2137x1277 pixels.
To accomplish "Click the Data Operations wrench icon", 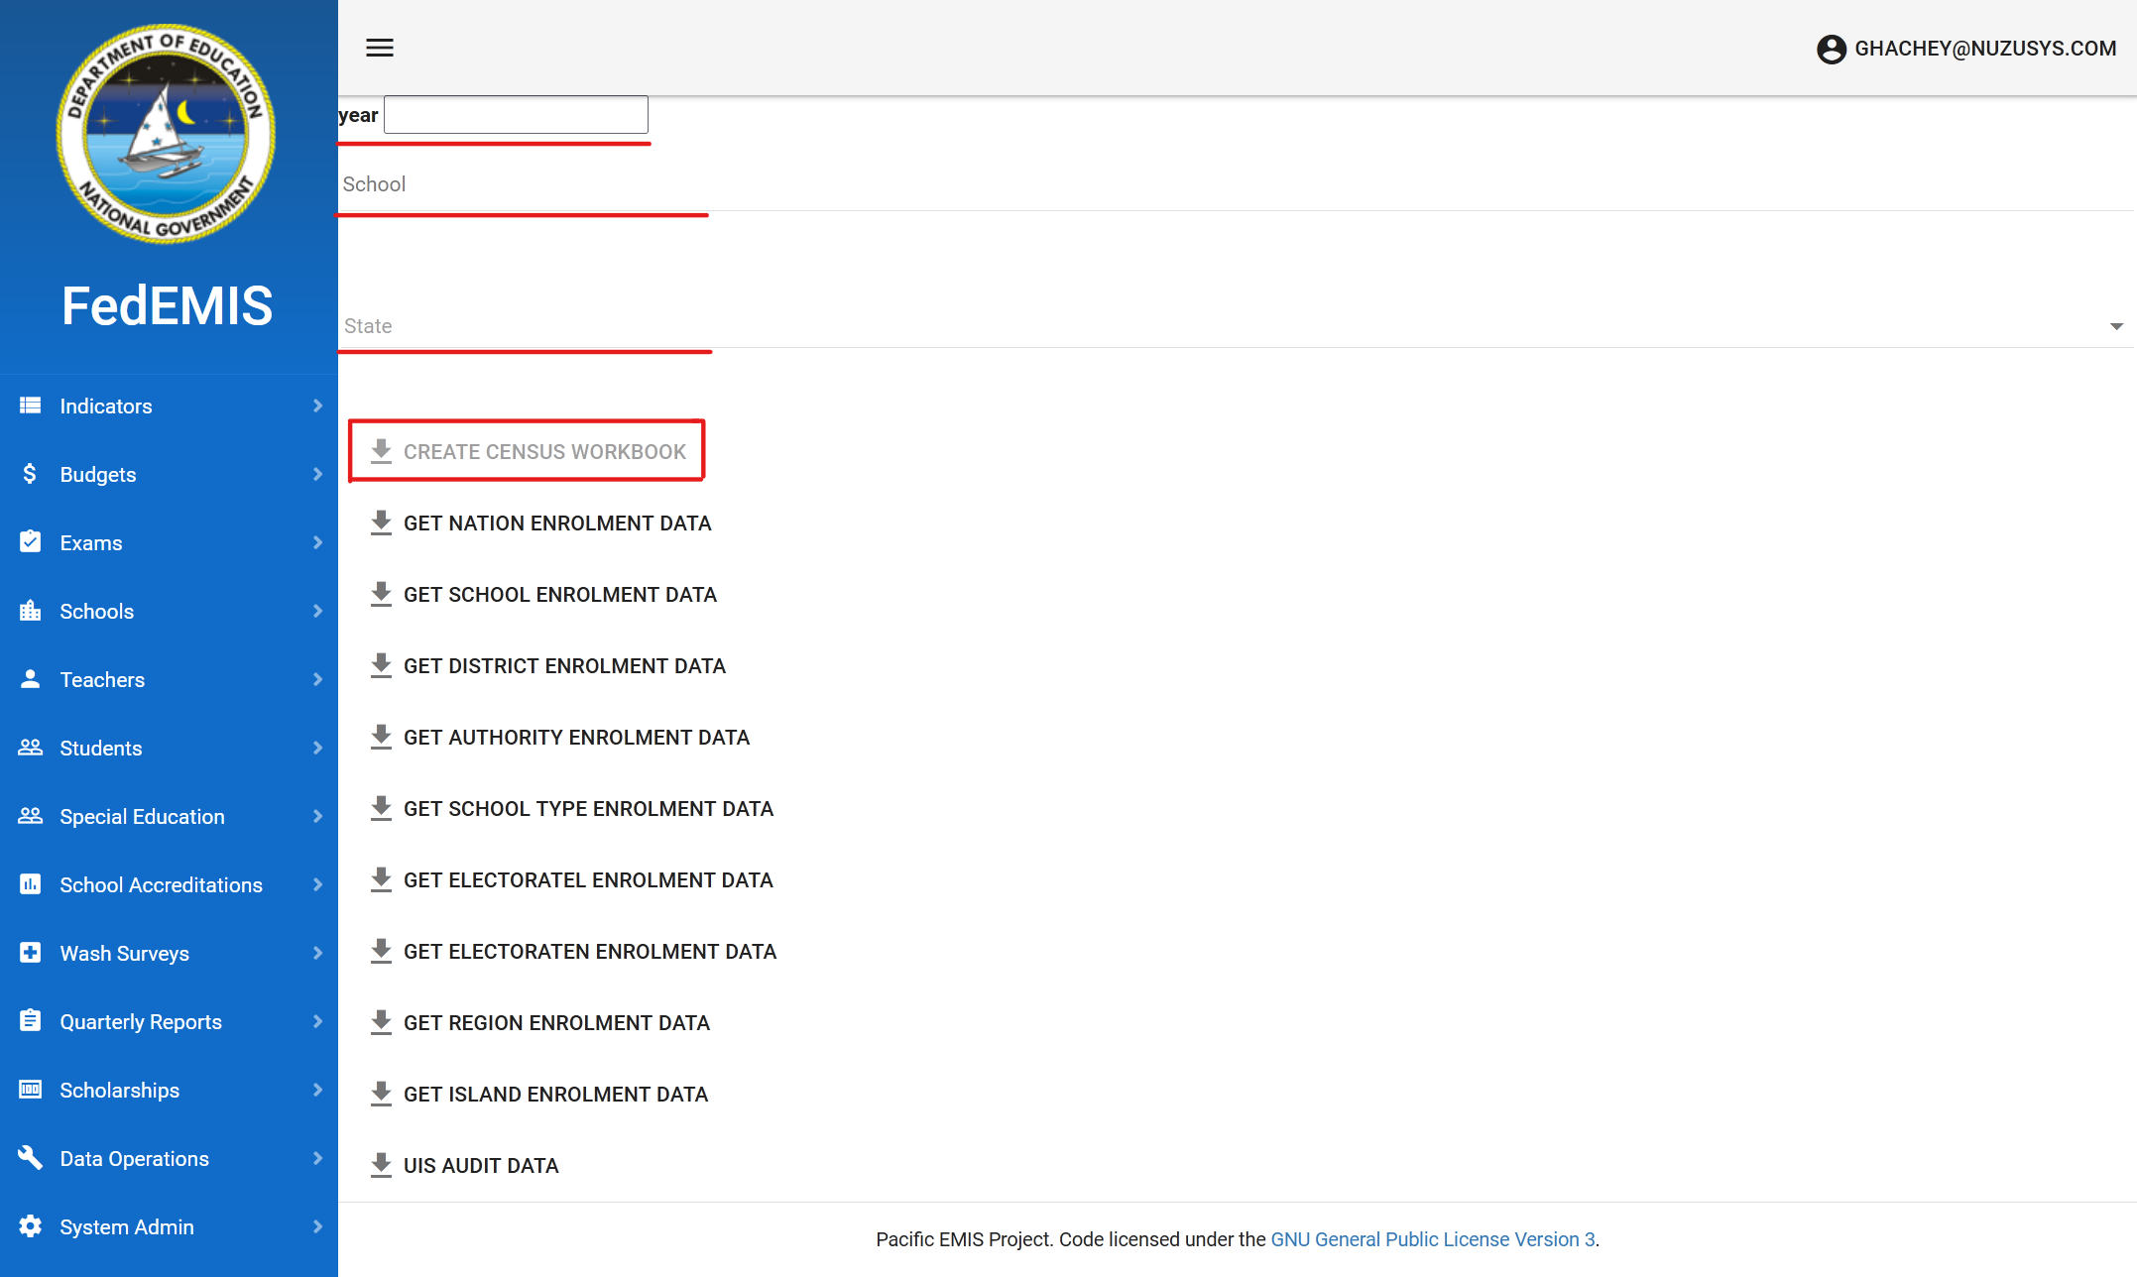I will [30, 1158].
